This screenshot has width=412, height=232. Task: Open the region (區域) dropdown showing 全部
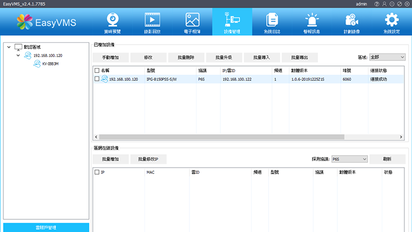coord(387,57)
